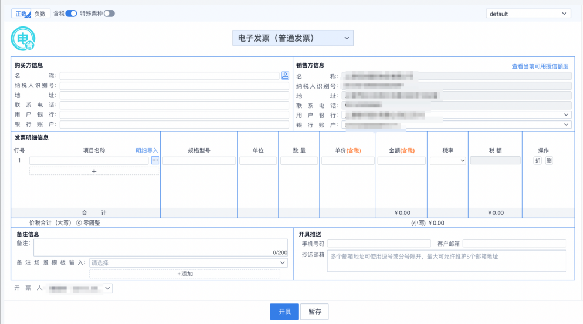Click the 销售方信息 section heading
Image resolution: width=583 pixels, height=324 pixels.
coord(310,65)
